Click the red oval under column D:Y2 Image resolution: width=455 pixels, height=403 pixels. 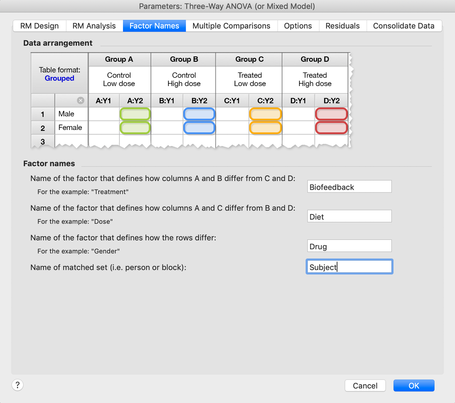[x=331, y=114]
